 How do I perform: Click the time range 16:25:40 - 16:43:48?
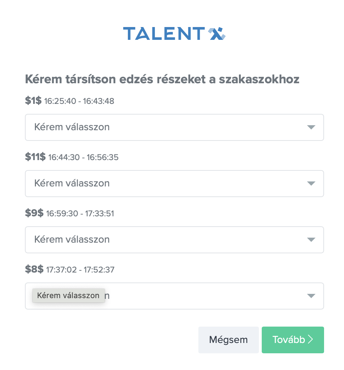[79, 101]
